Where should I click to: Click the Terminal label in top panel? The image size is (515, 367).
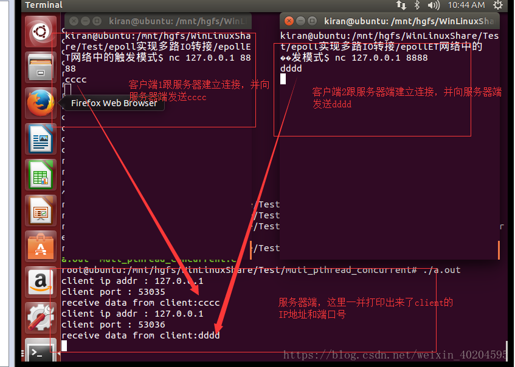point(44,5)
